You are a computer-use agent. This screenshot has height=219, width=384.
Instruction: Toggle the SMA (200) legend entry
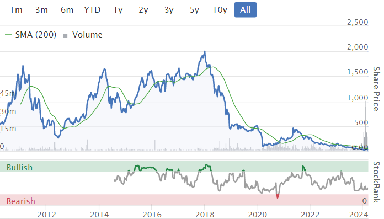point(30,35)
